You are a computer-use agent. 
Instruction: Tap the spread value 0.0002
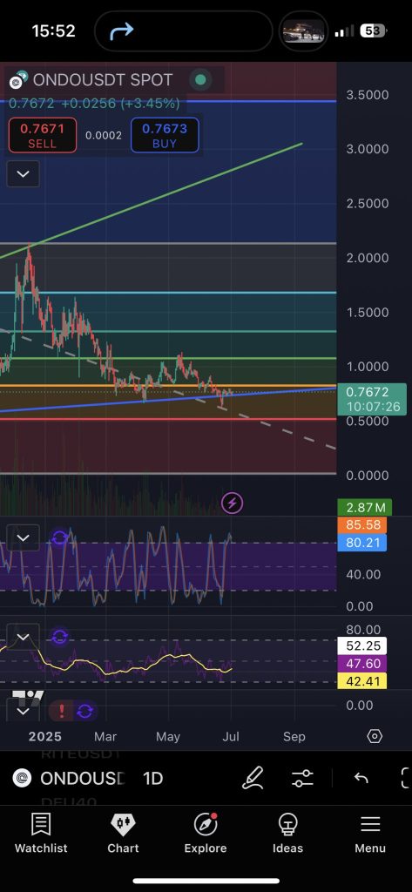tap(104, 135)
